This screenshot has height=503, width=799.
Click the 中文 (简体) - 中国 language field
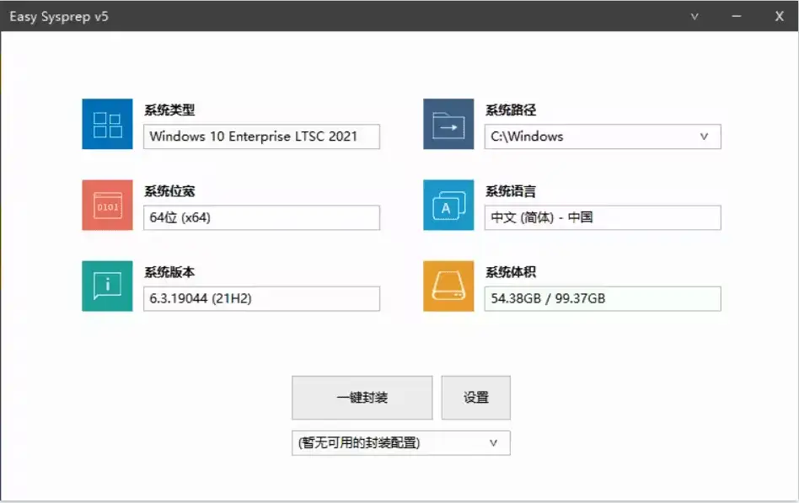coord(603,217)
